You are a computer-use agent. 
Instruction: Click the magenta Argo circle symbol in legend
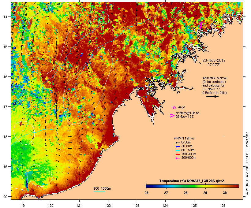point(174,108)
